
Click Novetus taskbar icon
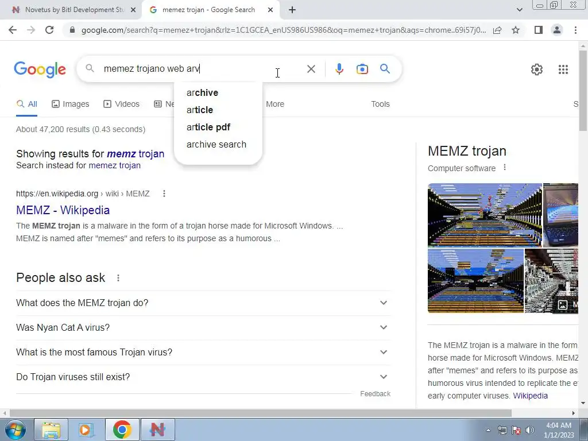click(157, 430)
